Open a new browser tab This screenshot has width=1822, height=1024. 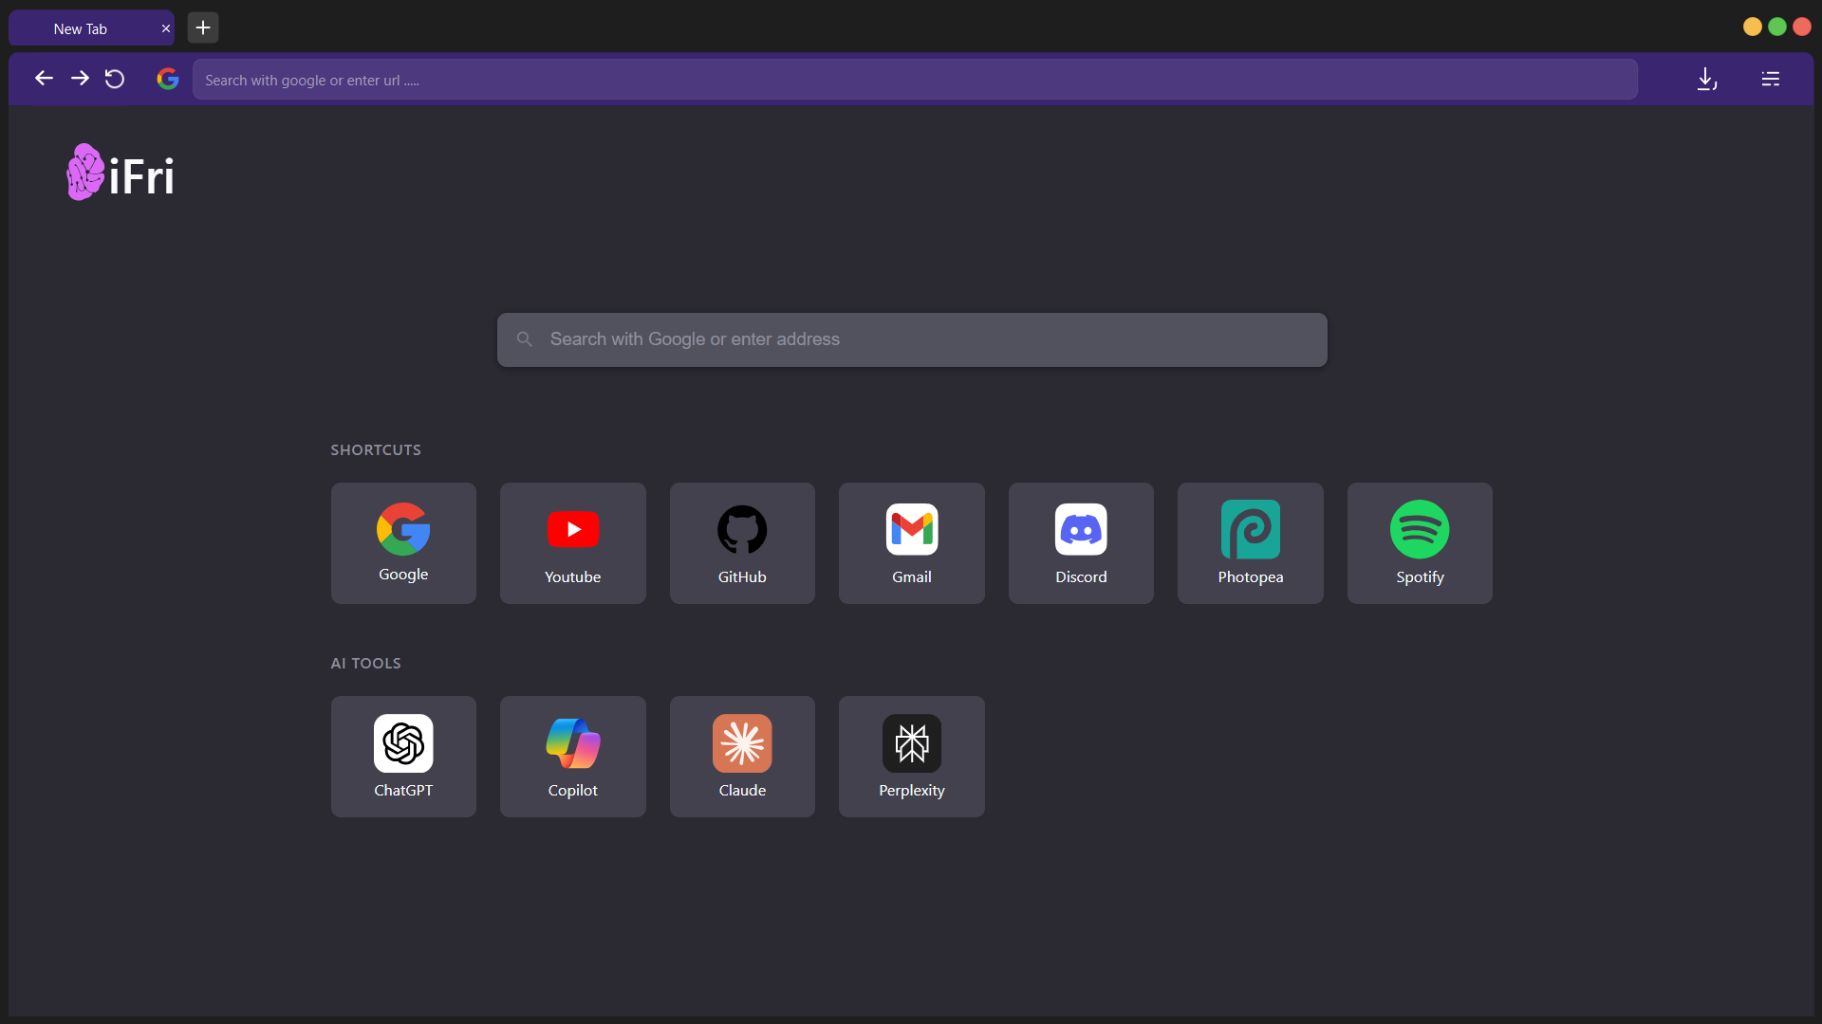201,27
